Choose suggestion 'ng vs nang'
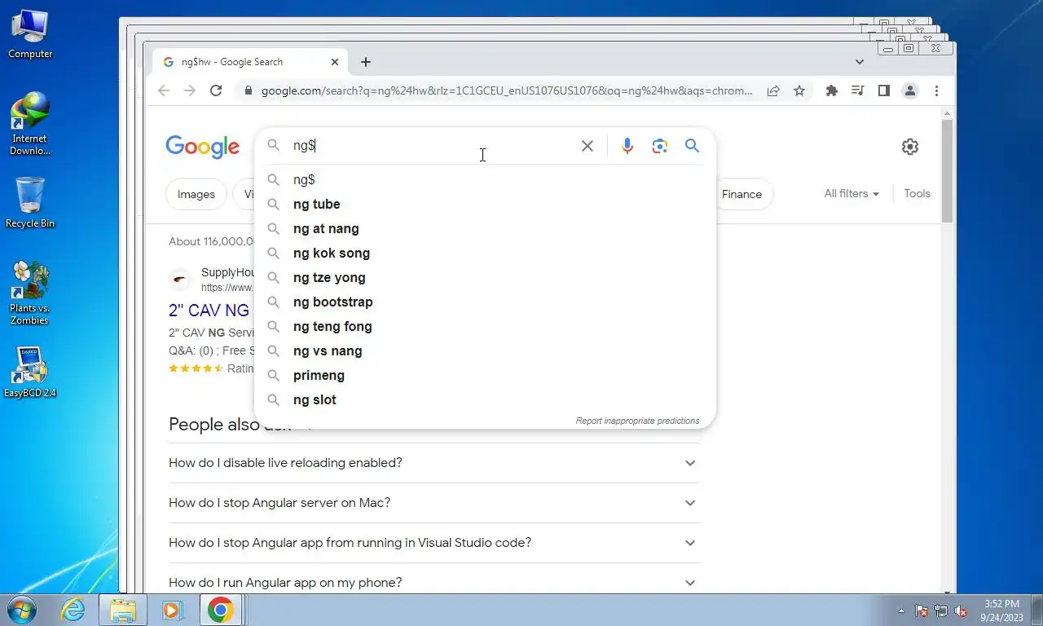Image resolution: width=1043 pixels, height=626 pixels. click(486, 350)
